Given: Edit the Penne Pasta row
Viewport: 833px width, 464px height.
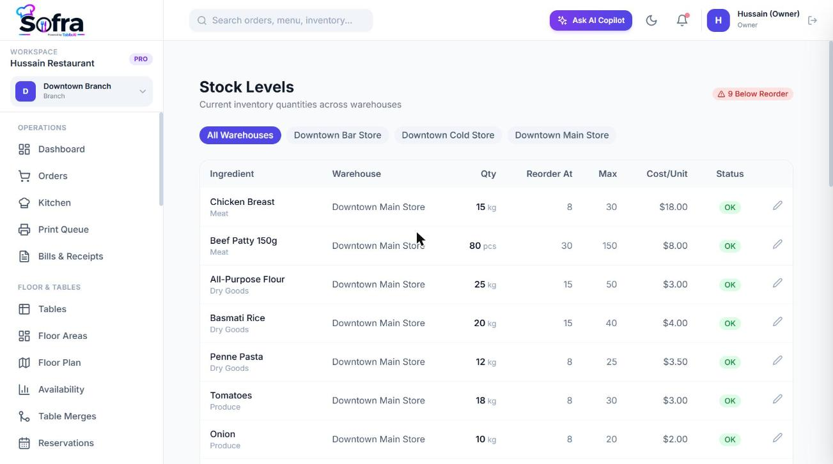Looking at the screenshot, I should pos(777,361).
